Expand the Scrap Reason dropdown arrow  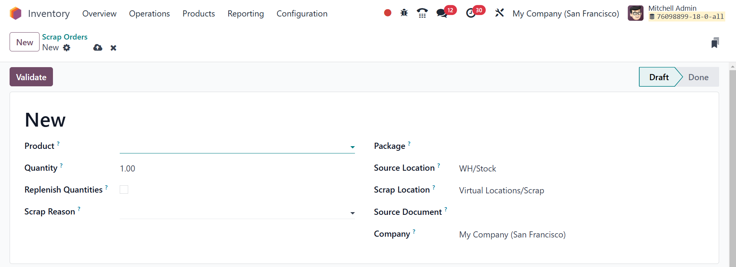[x=352, y=213]
